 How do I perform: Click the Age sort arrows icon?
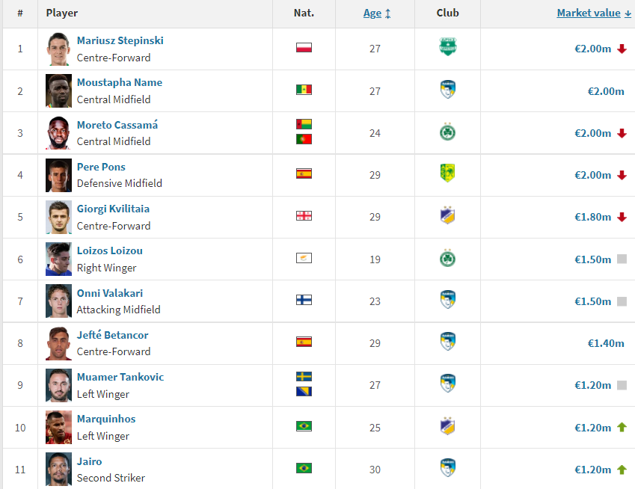coord(388,13)
